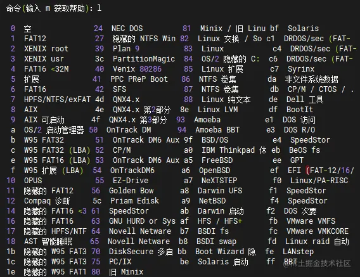Select "QNX4.x 第2部分" entry
Image resolution: width=360 pixels, height=277 pixels.
click(142, 110)
